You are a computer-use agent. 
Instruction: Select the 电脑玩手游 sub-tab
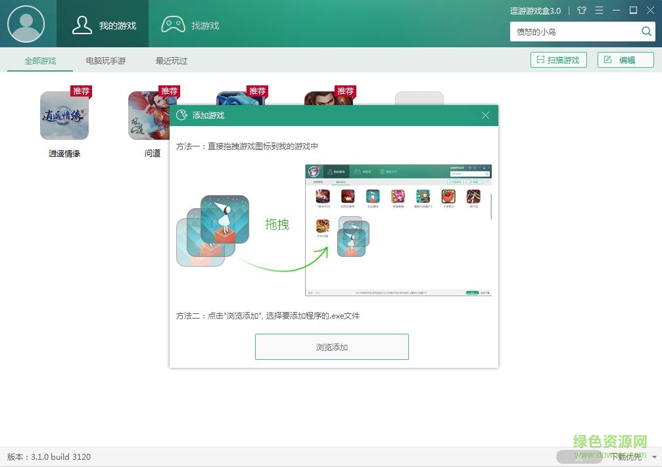click(x=106, y=60)
